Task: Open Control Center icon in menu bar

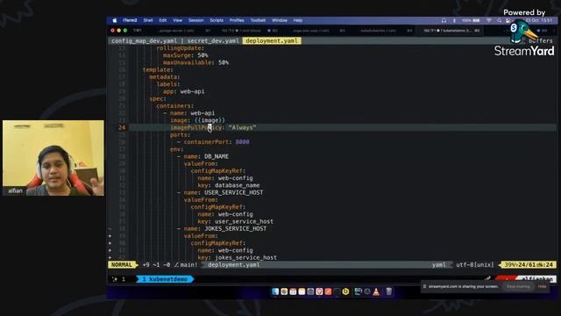Action: pyautogui.click(x=508, y=20)
